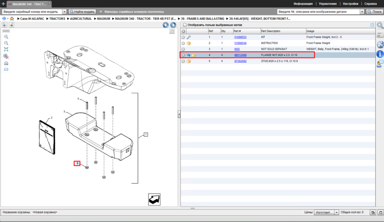384x222 pixels.
Task: Click the blue replacement arrow on FLANGE NUT row
Action: 189,55
